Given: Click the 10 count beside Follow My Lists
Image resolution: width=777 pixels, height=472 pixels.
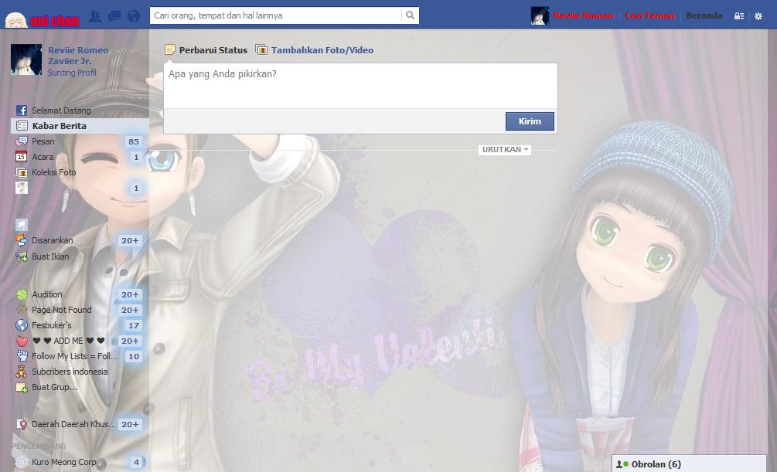Looking at the screenshot, I should point(134,357).
